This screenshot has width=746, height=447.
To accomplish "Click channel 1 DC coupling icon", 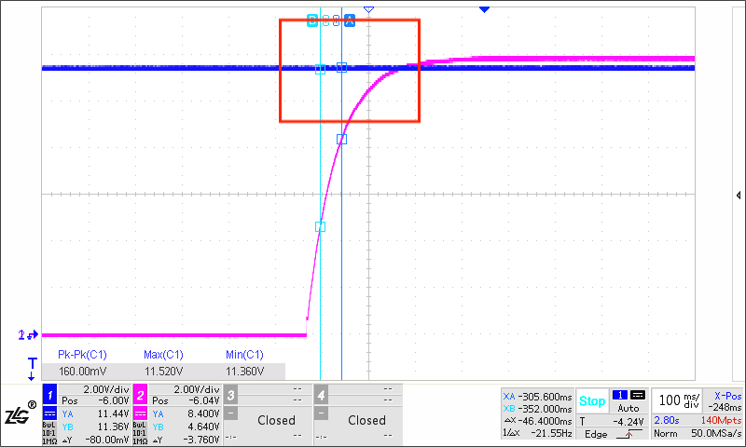I will click(x=50, y=413).
